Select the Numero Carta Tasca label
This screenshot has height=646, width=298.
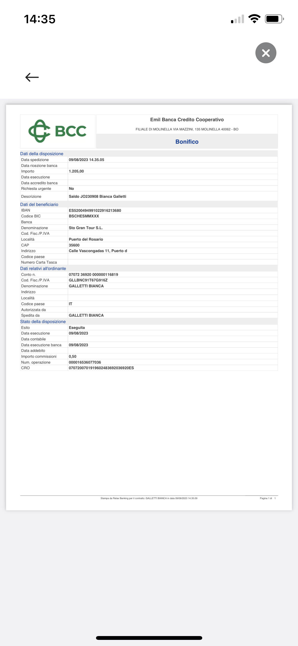point(39,262)
